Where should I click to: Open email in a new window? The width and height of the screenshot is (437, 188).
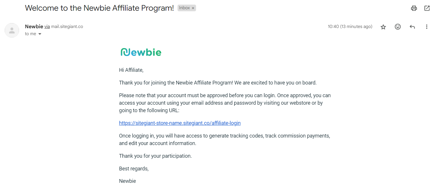point(427,8)
